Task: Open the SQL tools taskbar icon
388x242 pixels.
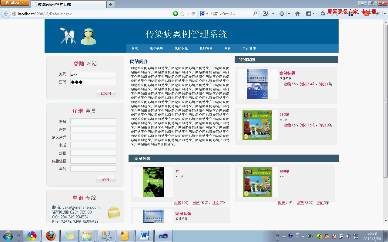Action: [x=107, y=236]
